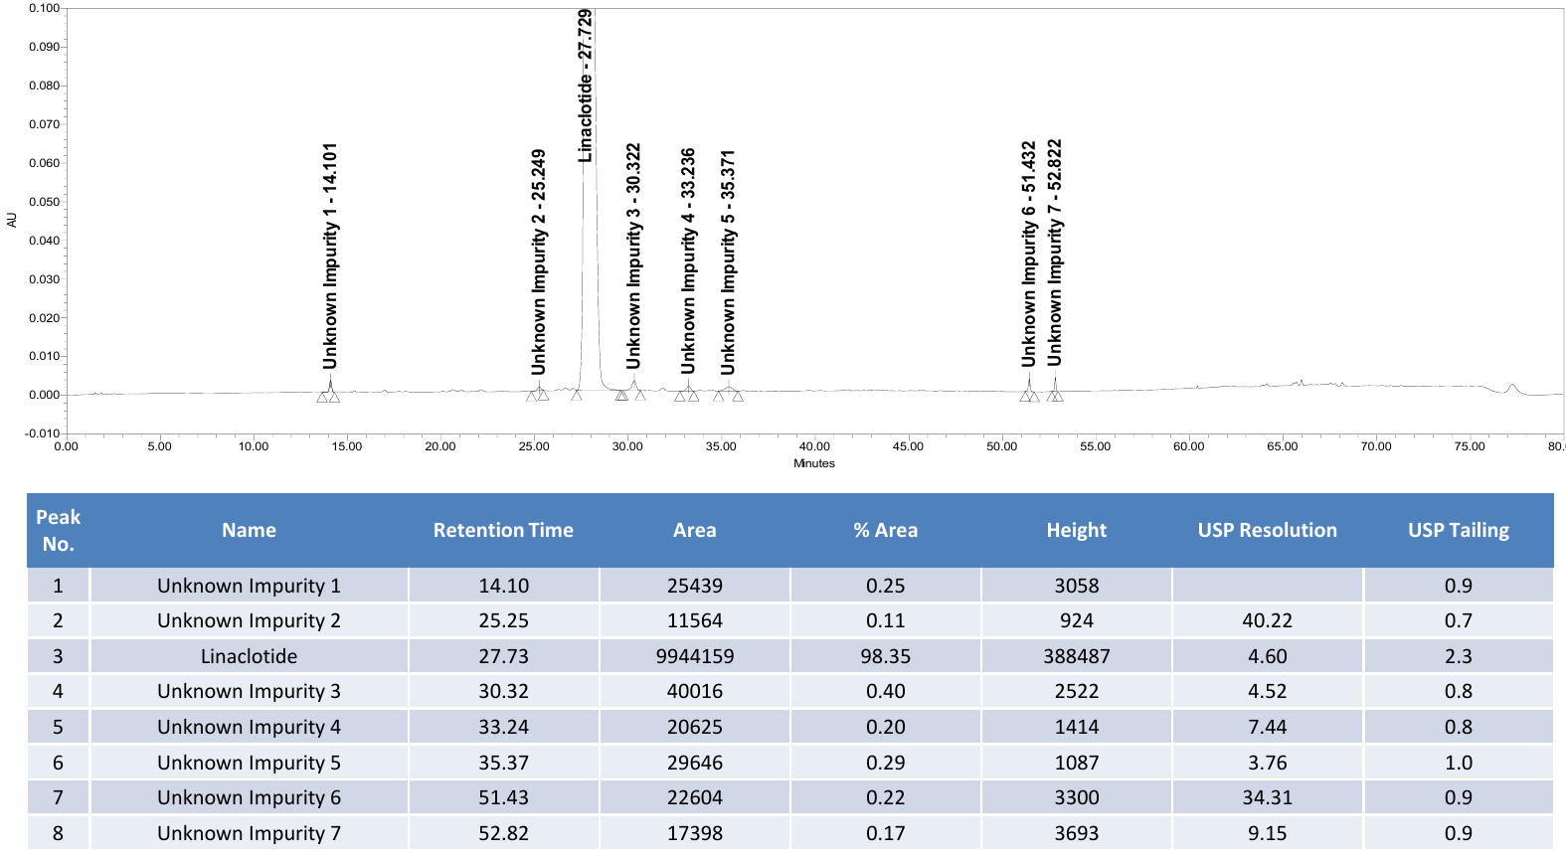1566x860 pixels.
Task: Select the area value 9944159
Action: (695, 656)
